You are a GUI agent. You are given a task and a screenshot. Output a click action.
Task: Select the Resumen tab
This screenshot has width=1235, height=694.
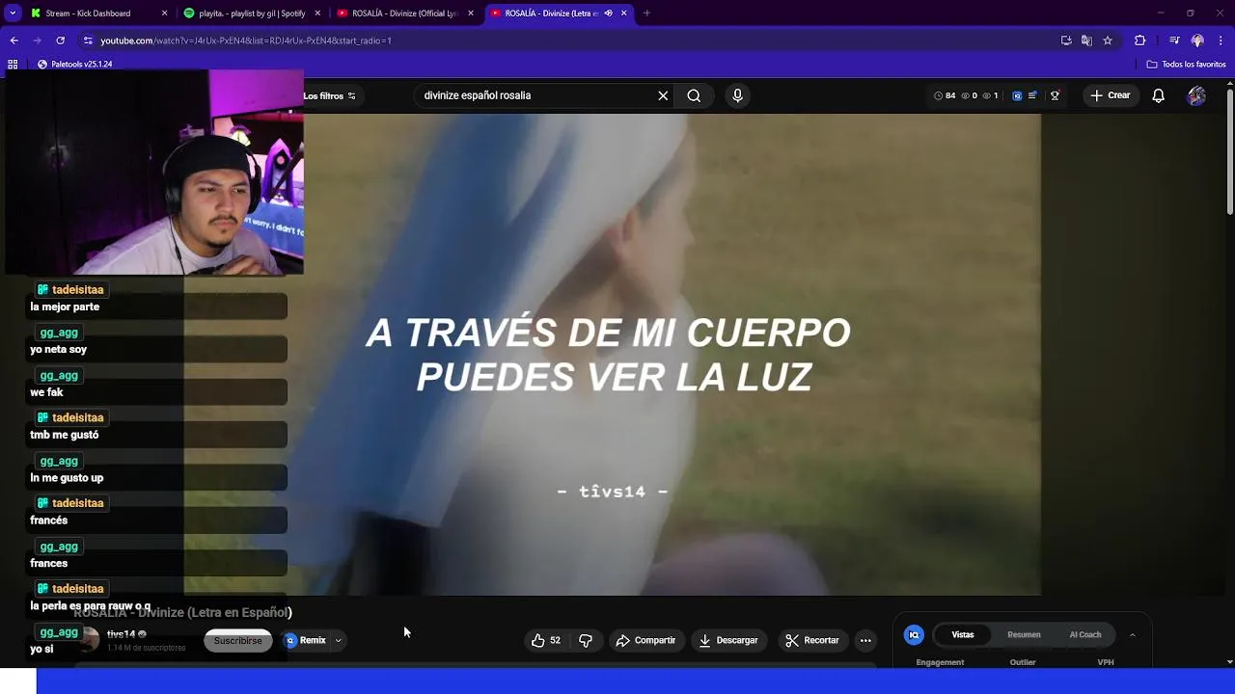click(1024, 634)
